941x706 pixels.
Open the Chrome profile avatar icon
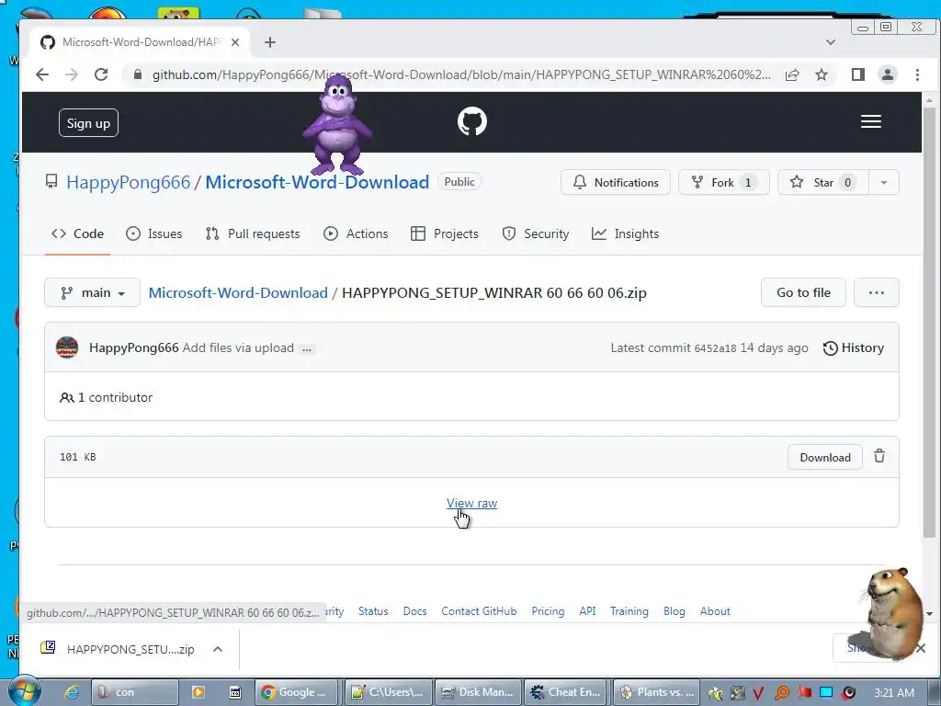tap(887, 74)
